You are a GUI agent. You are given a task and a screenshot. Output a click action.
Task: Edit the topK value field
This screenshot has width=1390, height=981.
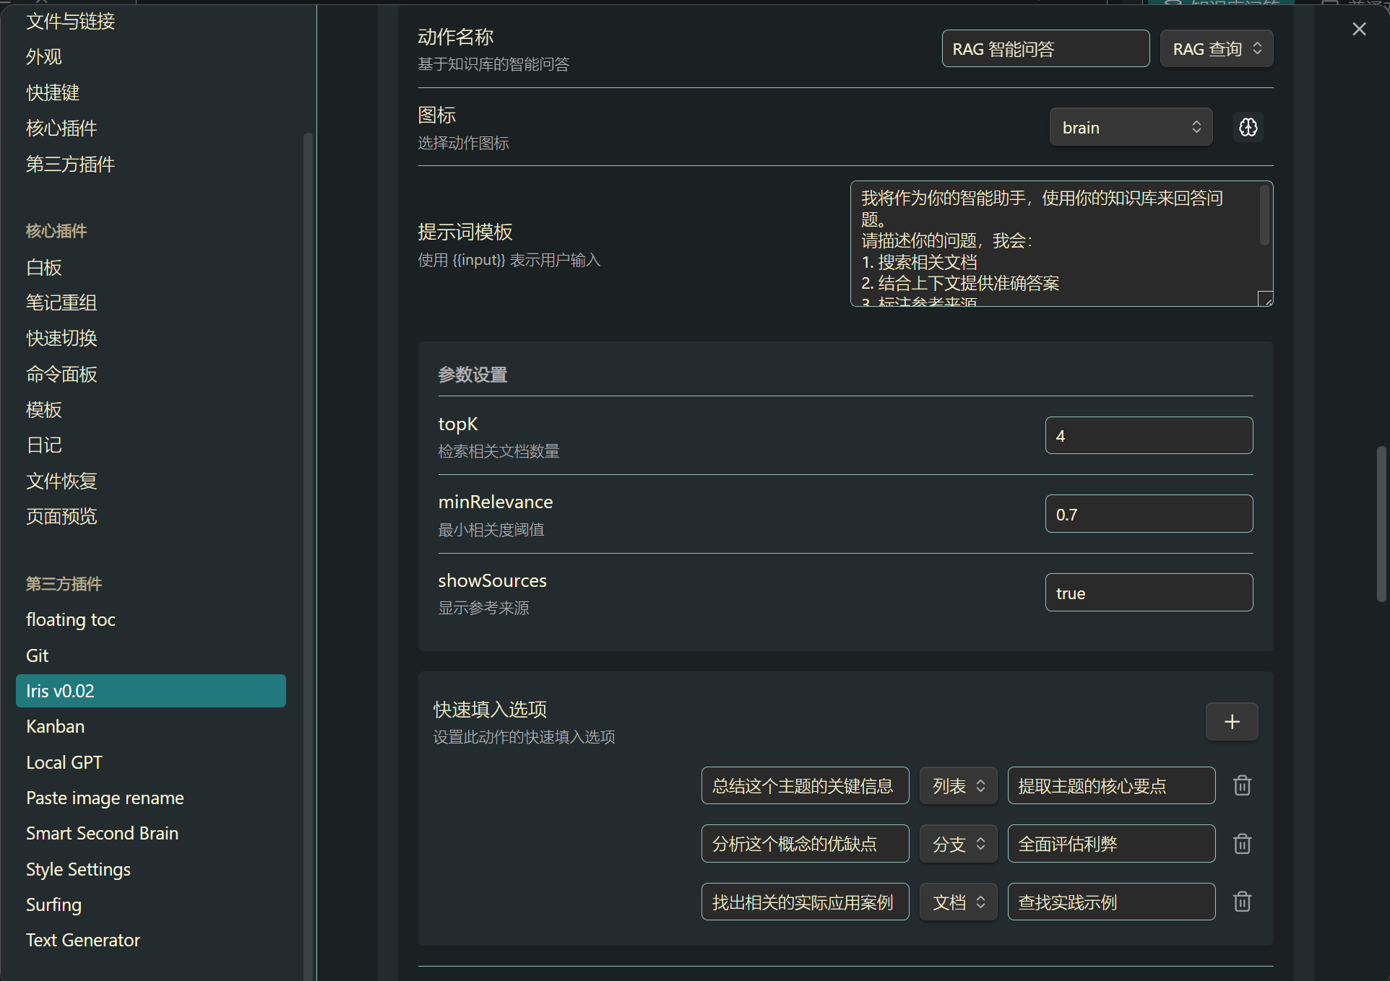1149,435
